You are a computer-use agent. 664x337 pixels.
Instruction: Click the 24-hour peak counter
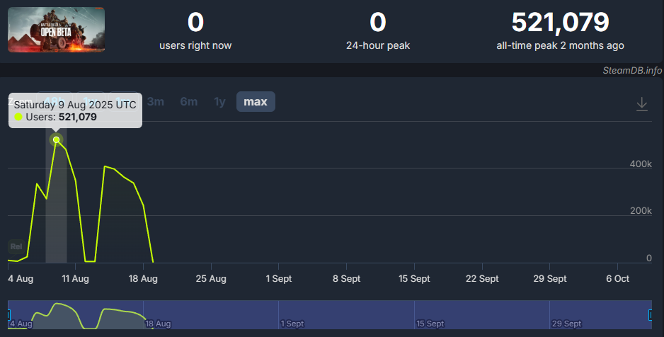(x=378, y=23)
